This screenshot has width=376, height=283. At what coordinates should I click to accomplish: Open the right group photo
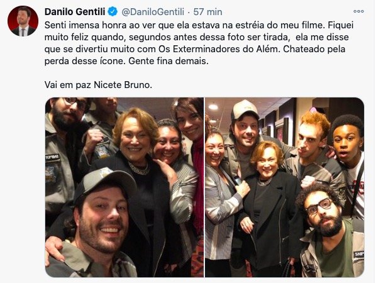285,187
